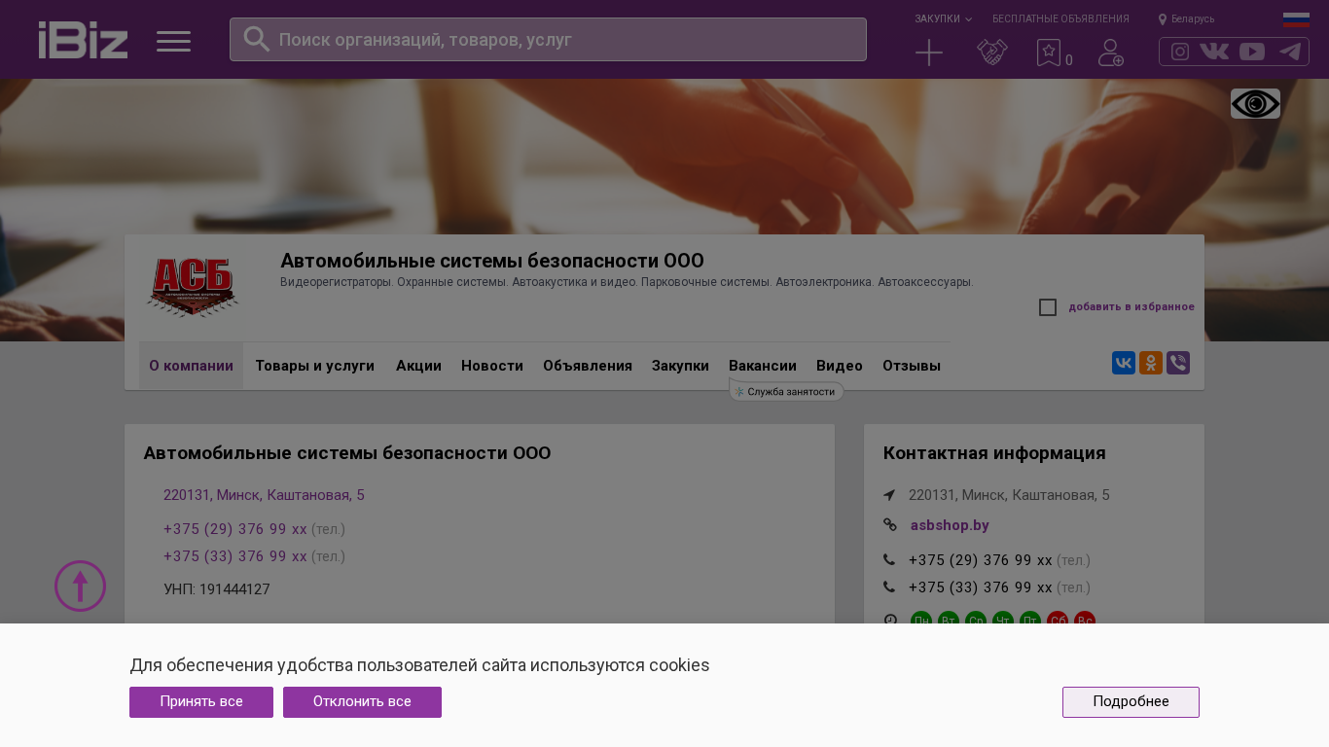This screenshot has height=747, width=1329.
Task: Open the Новости tab
Action: click(x=492, y=366)
